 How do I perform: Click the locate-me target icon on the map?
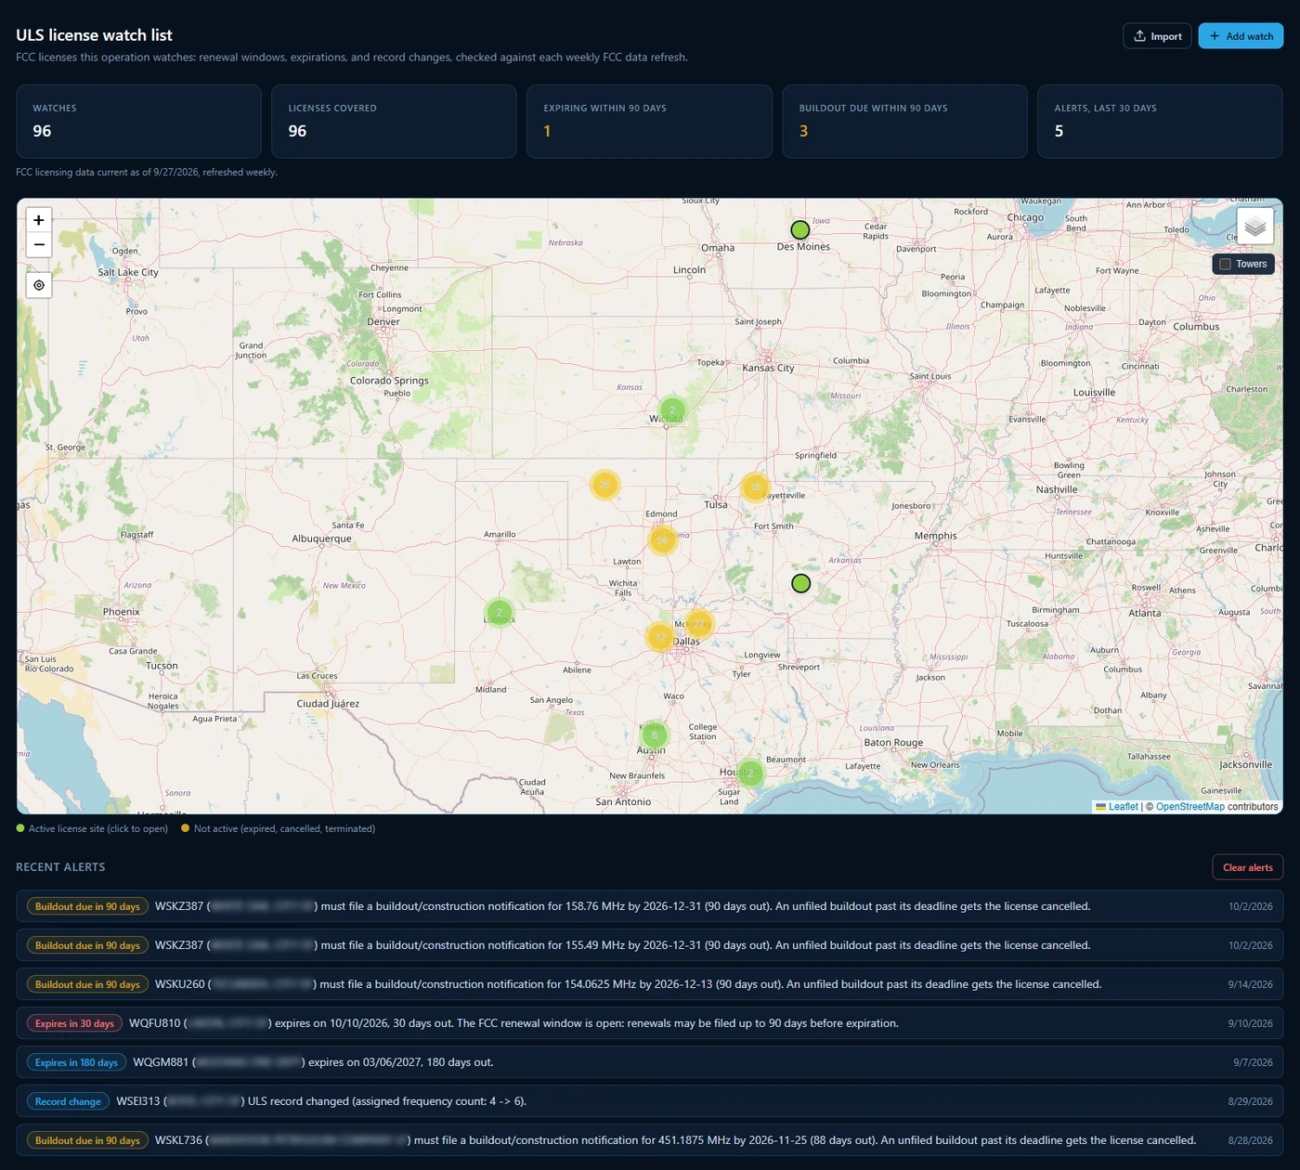[39, 285]
